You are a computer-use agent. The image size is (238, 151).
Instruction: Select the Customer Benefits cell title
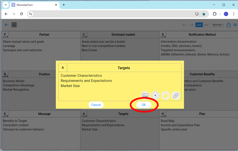[x=202, y=74]
